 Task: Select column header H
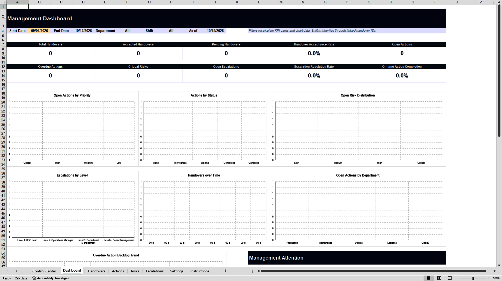(171, 2)
